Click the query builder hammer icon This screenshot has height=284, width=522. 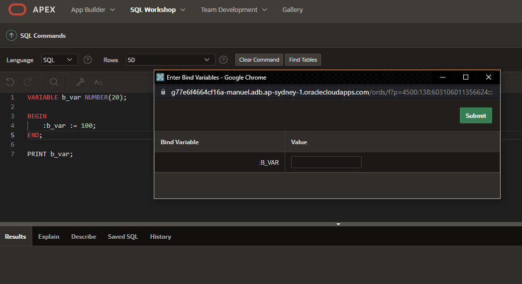point(80,82)
